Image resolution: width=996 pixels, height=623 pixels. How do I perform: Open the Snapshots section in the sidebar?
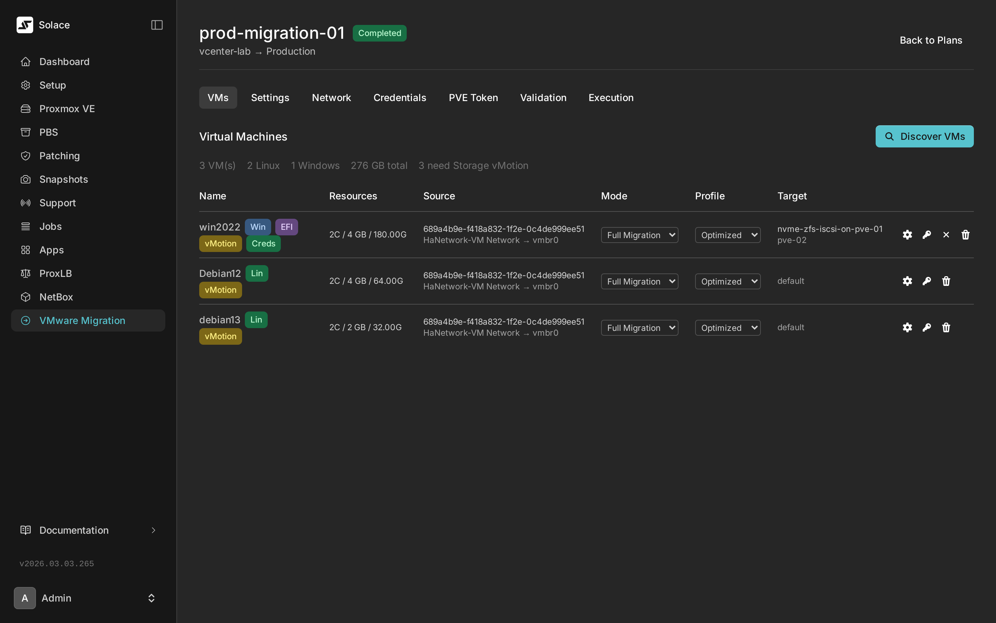click(x=63, y=179)
